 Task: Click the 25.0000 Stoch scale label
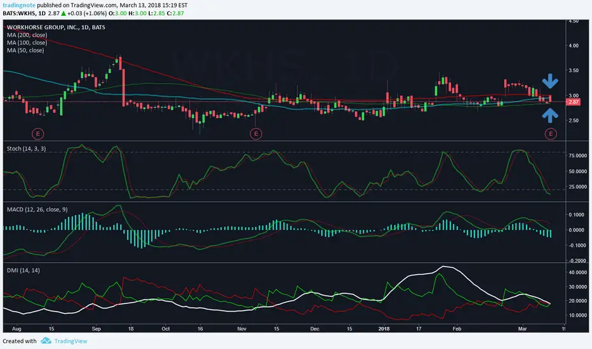pyautogui.click(x=577, y=187)
